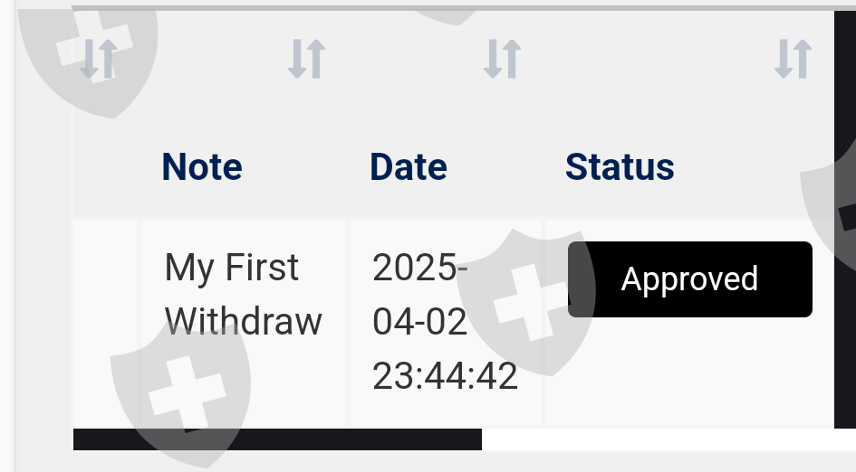Click the sort arrows for the Status column
This screenshot has height=472, width=856.
point(793,59)
